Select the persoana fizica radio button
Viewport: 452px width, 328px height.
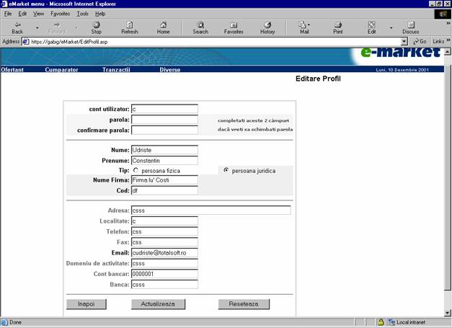(136, 170)
